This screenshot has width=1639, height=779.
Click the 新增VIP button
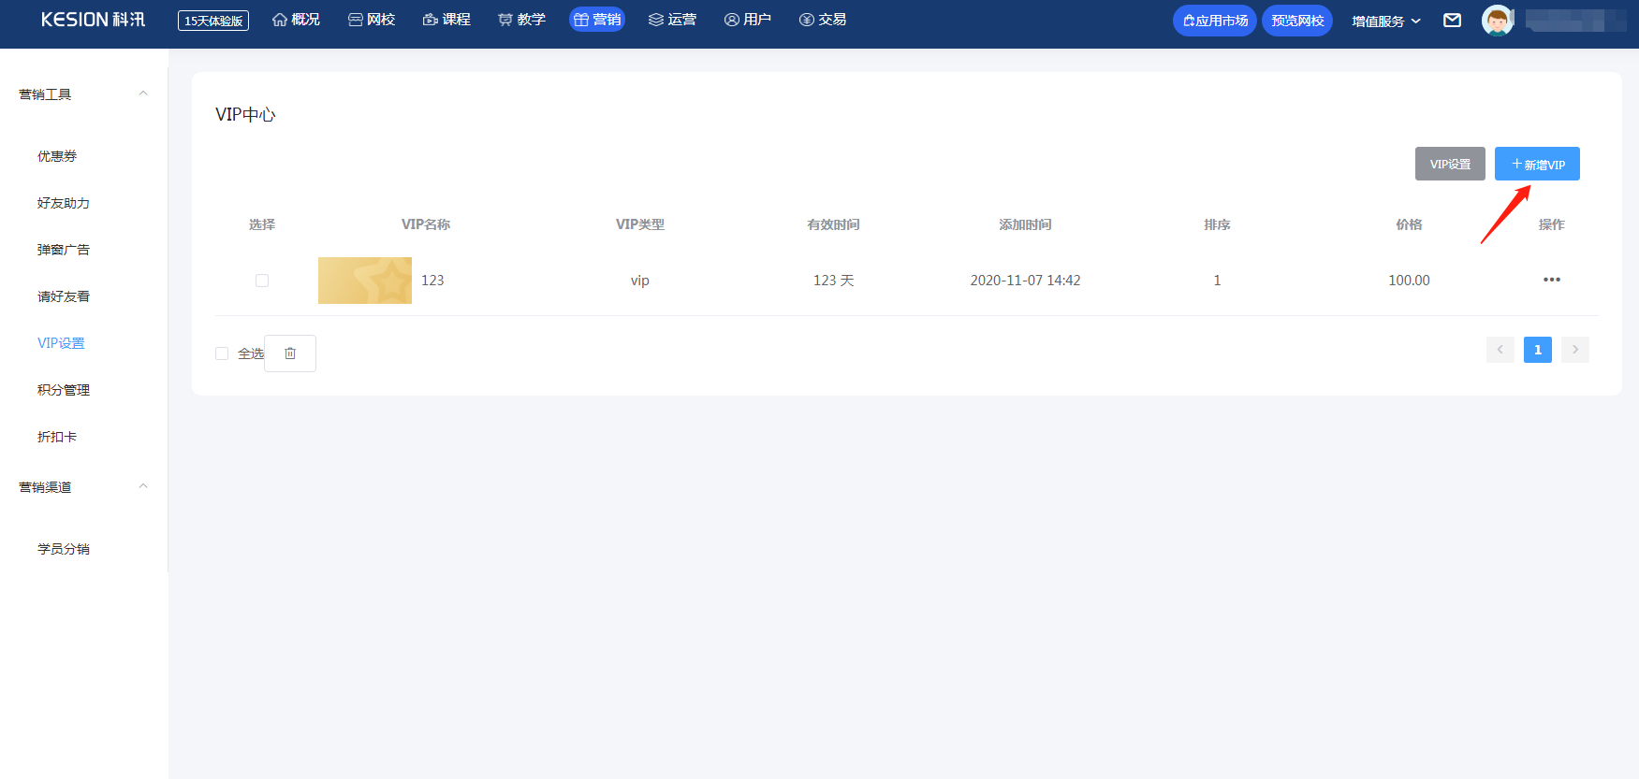pyautogui.click(x=1536, y=164)
